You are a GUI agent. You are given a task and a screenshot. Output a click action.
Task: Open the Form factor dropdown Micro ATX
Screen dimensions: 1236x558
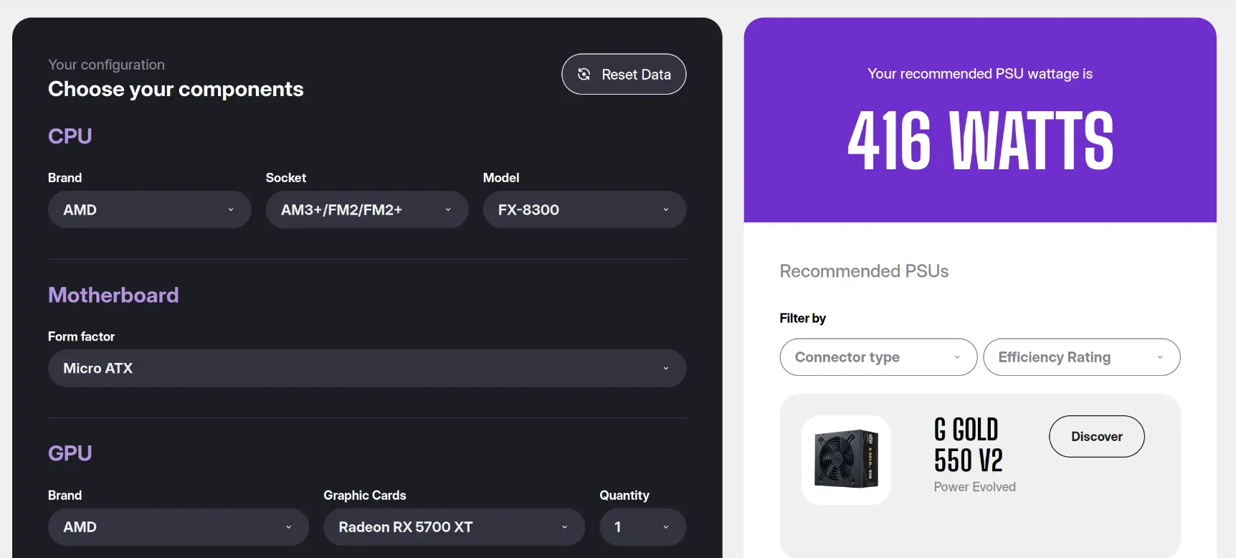pyautogui.click(x=367, y=368)
